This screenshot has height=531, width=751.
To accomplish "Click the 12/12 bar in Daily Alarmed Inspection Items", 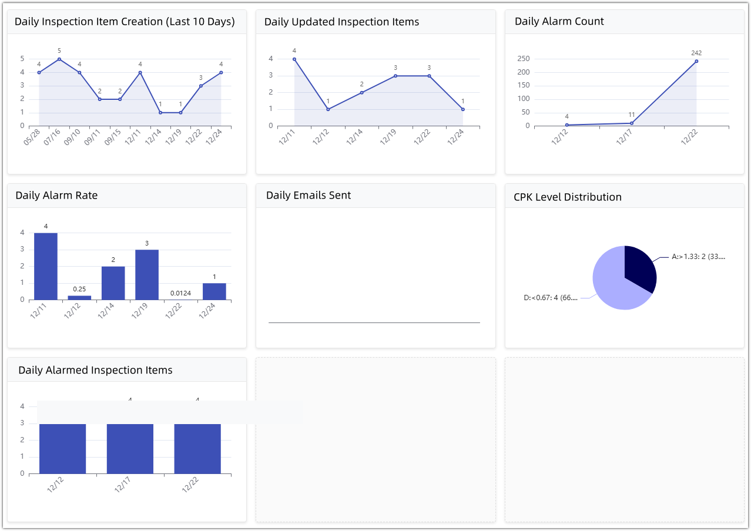I will (x=63, y=449).
